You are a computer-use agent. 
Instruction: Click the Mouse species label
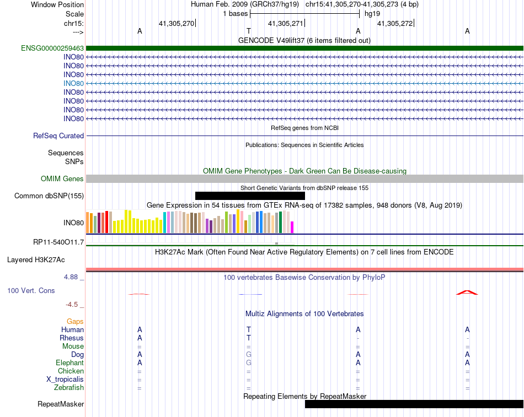click(73, 346)
